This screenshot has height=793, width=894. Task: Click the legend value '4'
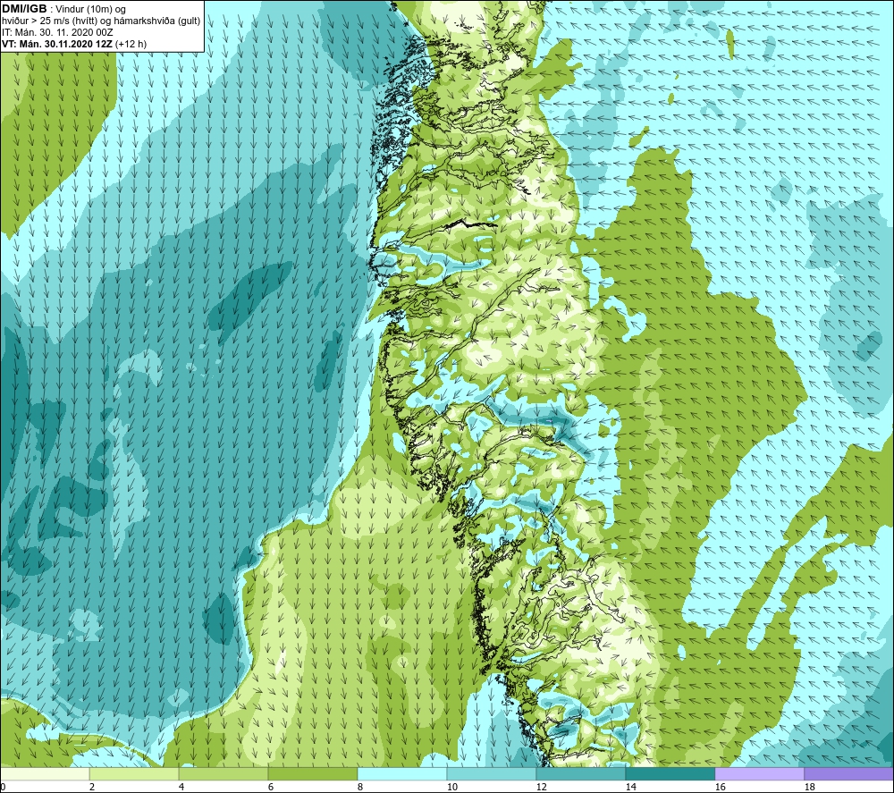click(x=181, y=787)
